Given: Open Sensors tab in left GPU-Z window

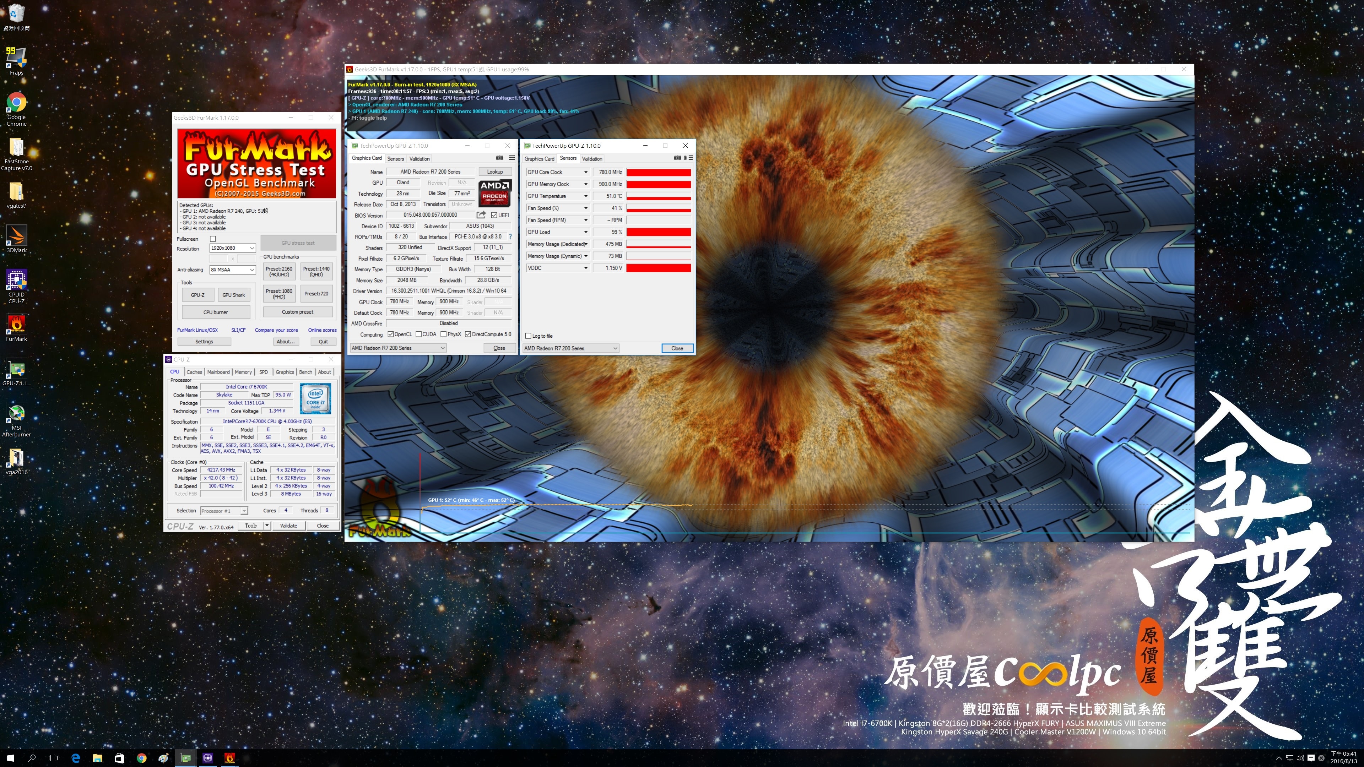Looking at the screenshot, I should [x=396, y=159].
